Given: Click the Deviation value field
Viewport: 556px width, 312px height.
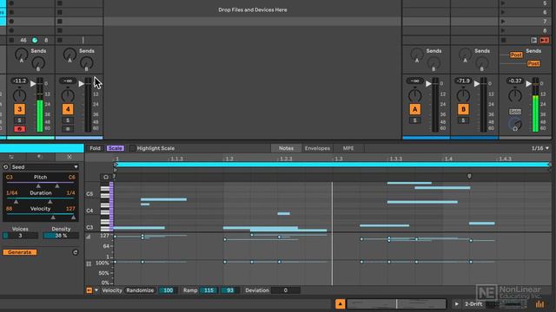Looking at the screenshot, I should [286, 290].
